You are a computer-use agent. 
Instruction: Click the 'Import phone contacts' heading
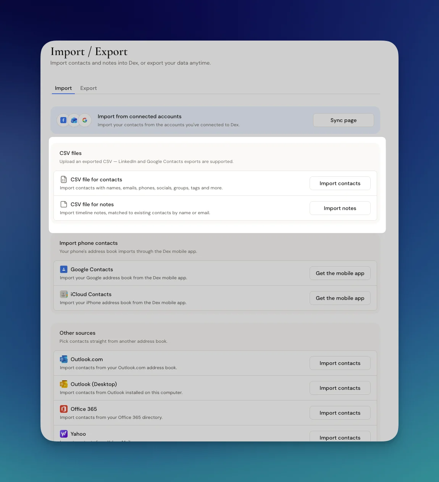[x=89, y=243]
